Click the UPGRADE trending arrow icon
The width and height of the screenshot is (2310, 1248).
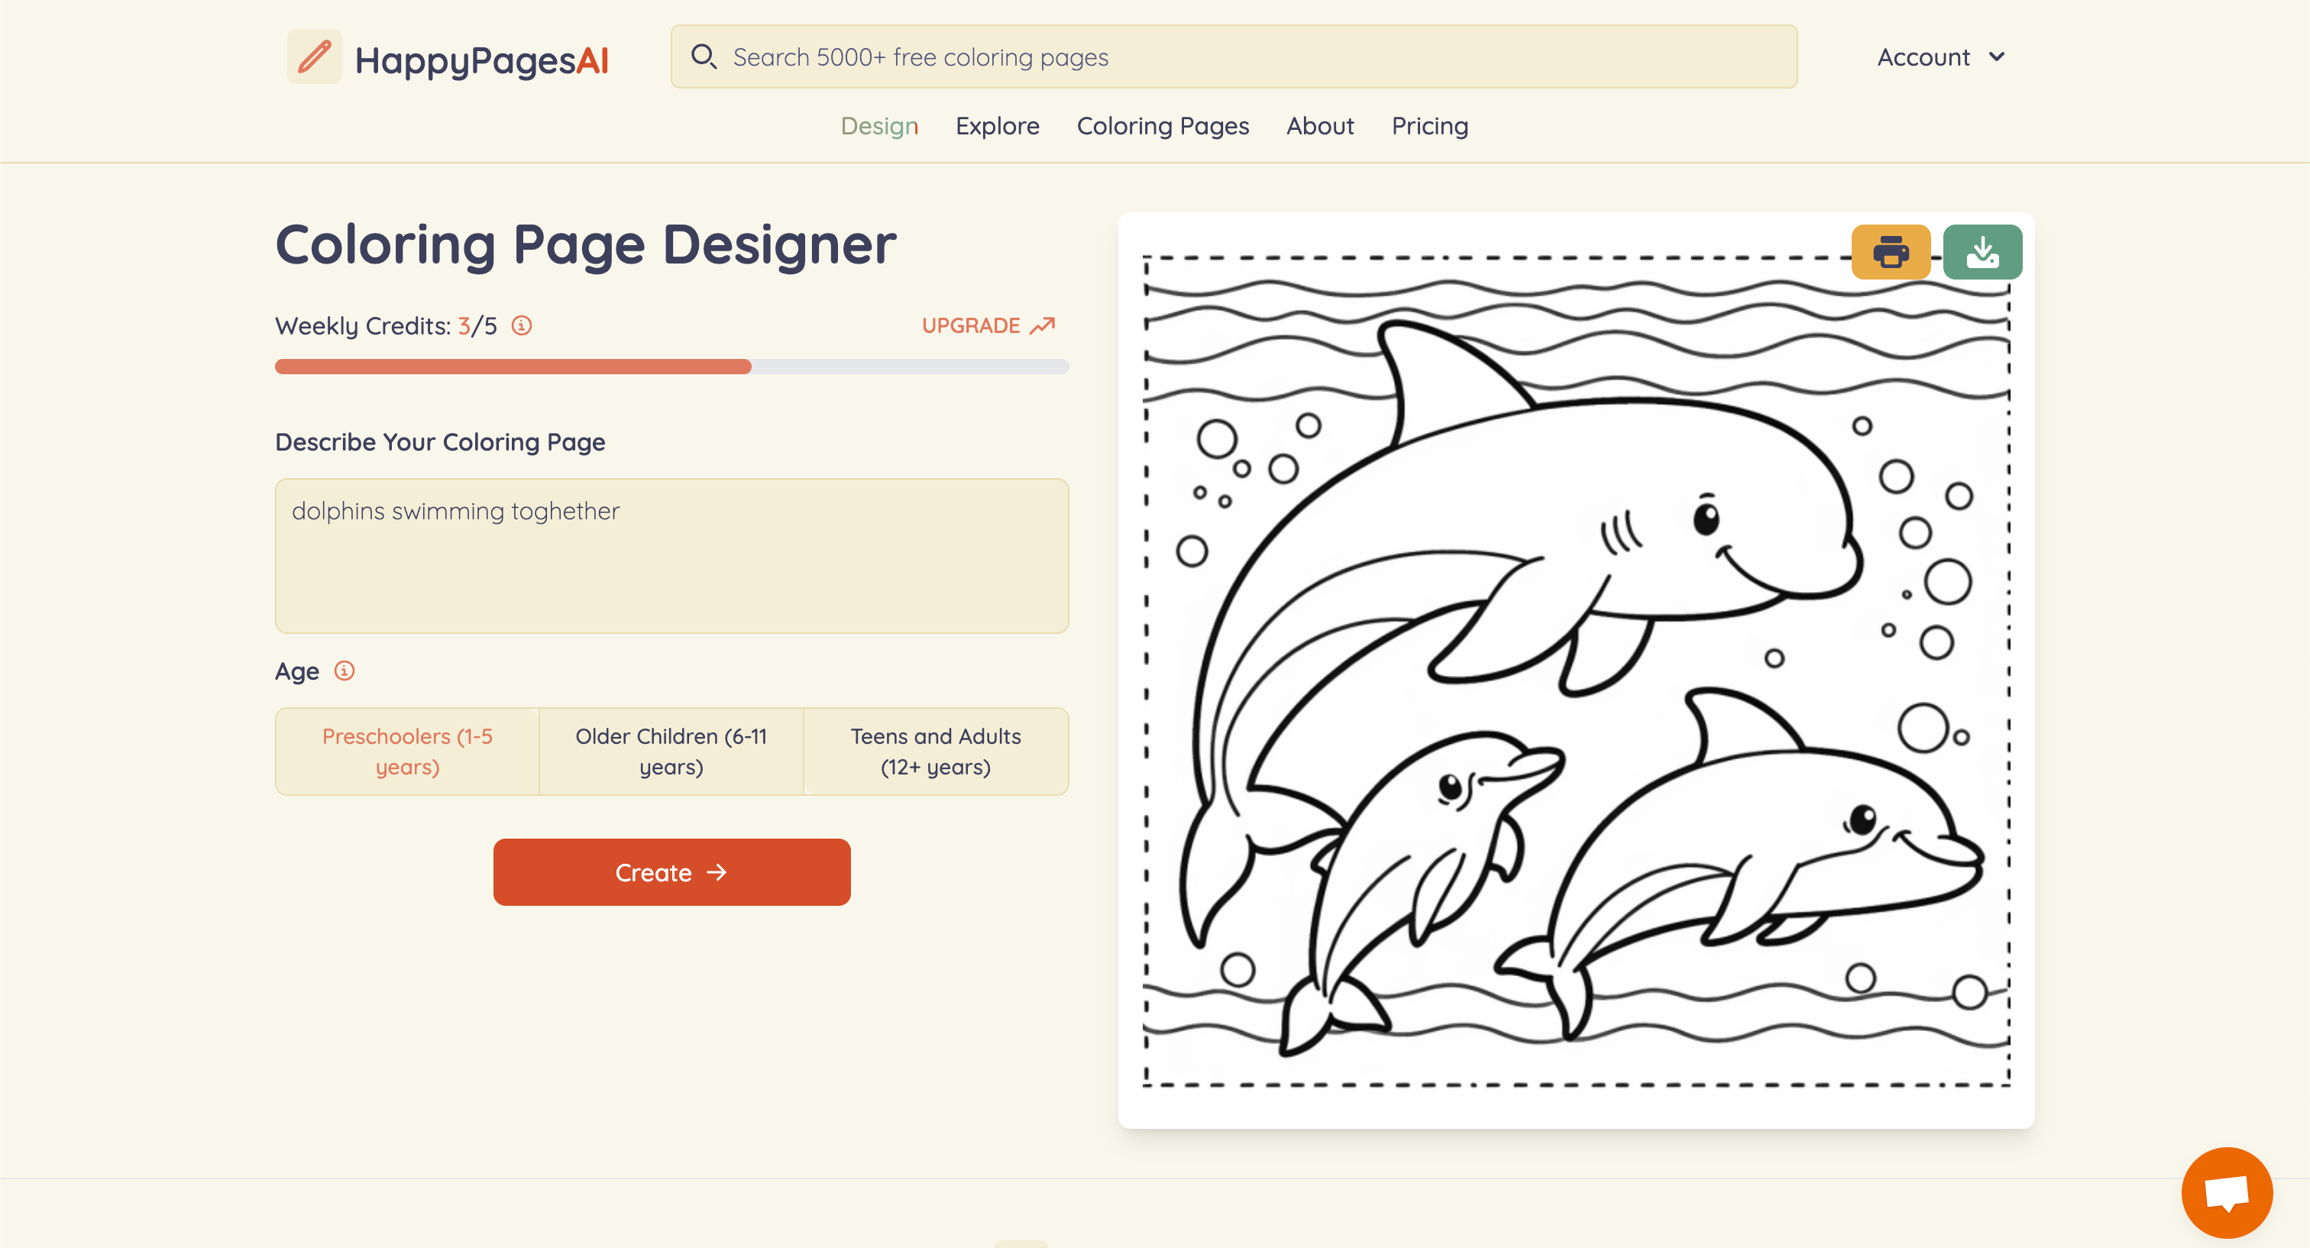(1042, 325)
